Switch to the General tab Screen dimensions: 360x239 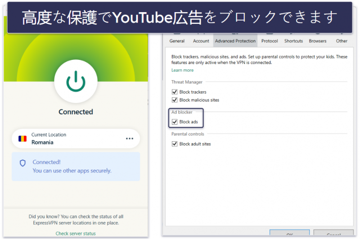click(x=177, y=41)
